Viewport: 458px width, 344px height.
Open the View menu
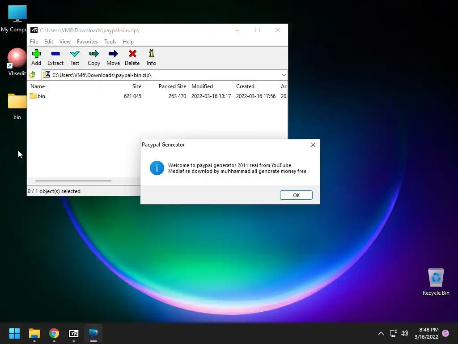65,42
